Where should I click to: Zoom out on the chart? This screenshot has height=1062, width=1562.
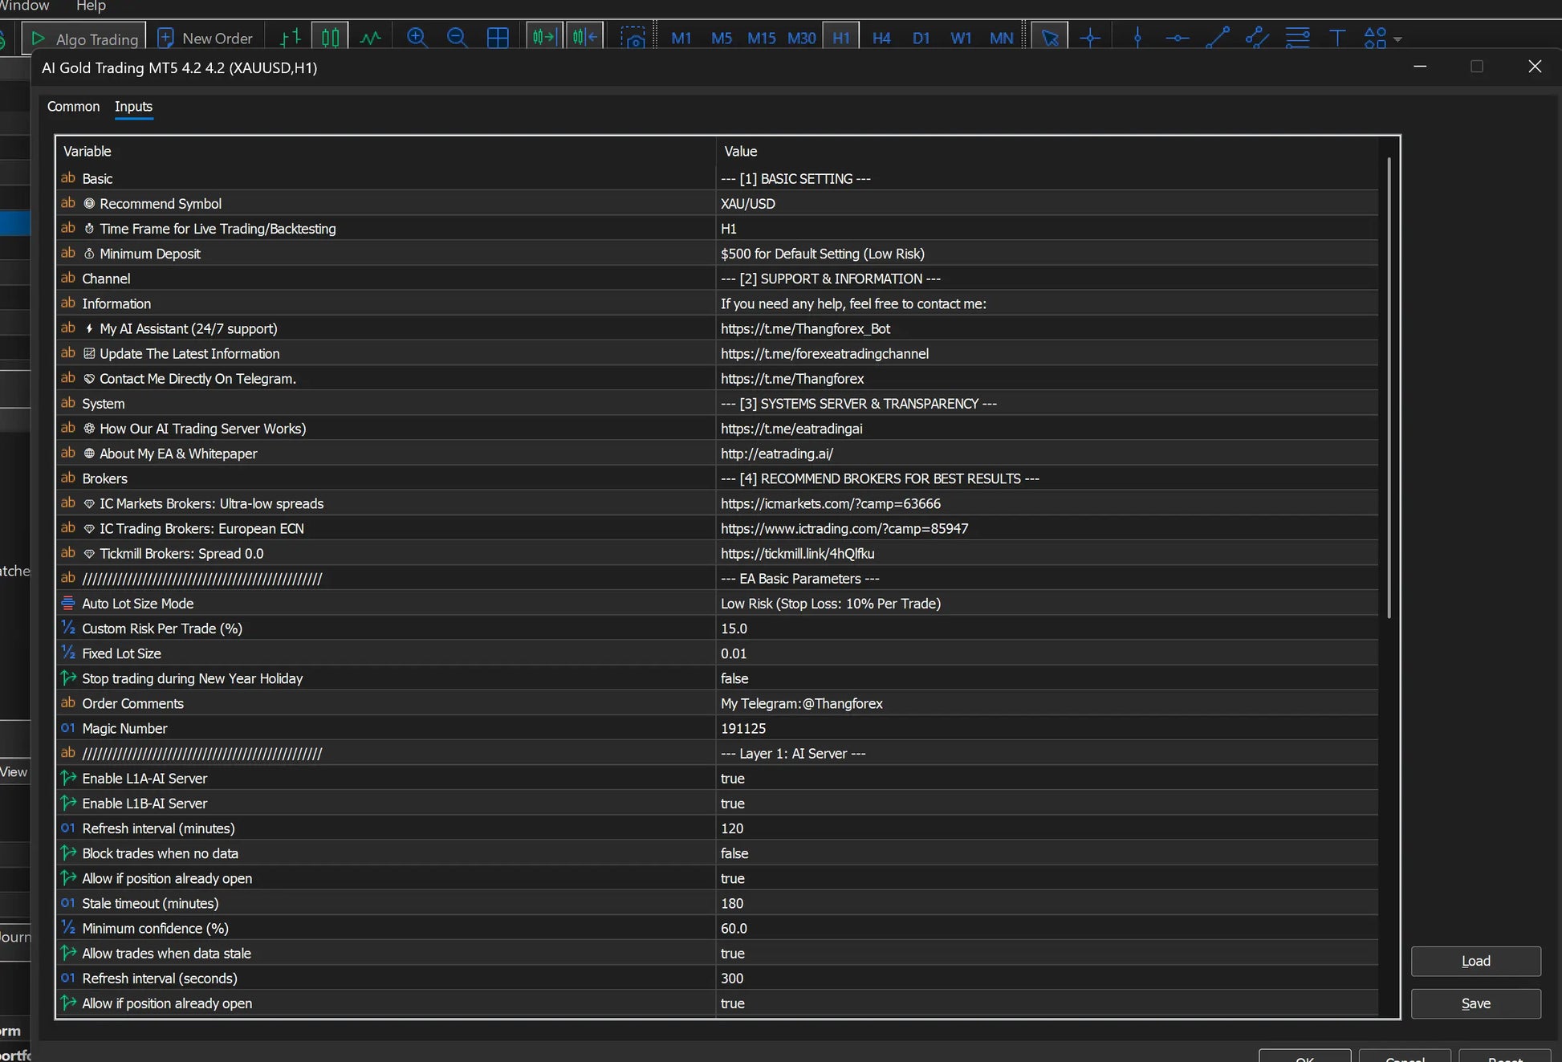pyautogui.click(x=457, y=37)
